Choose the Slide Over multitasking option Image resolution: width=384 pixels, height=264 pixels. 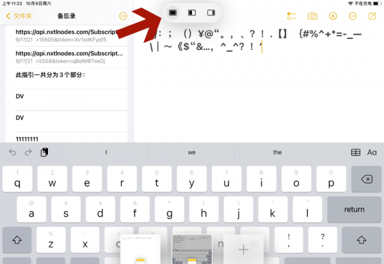click(211, 12)
